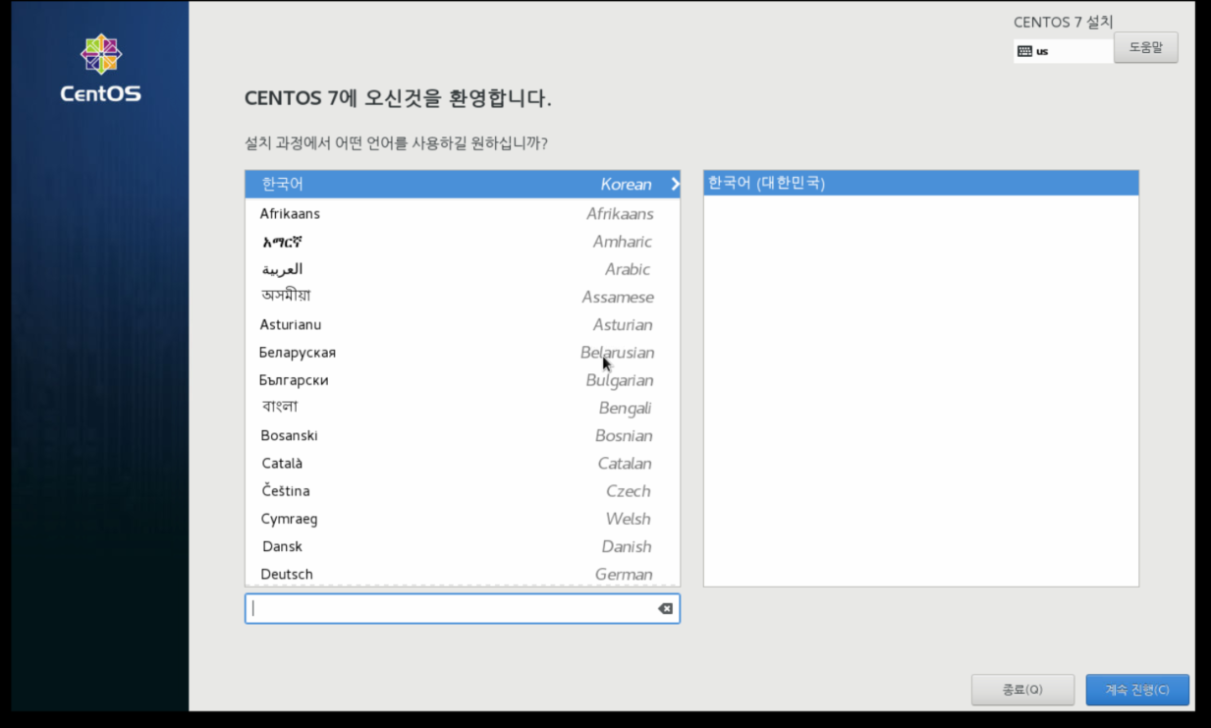This screenshot has height=728, width=1211.
Task: Click the 계속 진행(C) continue button
Action: click(x=1137, y=690)
